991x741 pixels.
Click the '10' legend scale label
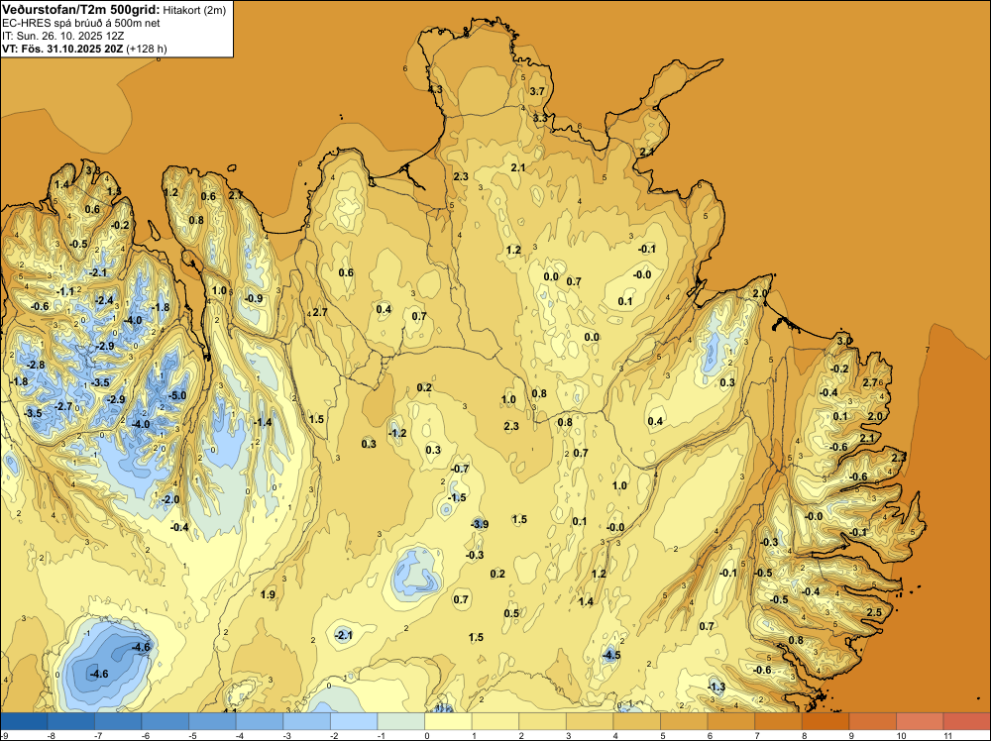click(901, 735)
